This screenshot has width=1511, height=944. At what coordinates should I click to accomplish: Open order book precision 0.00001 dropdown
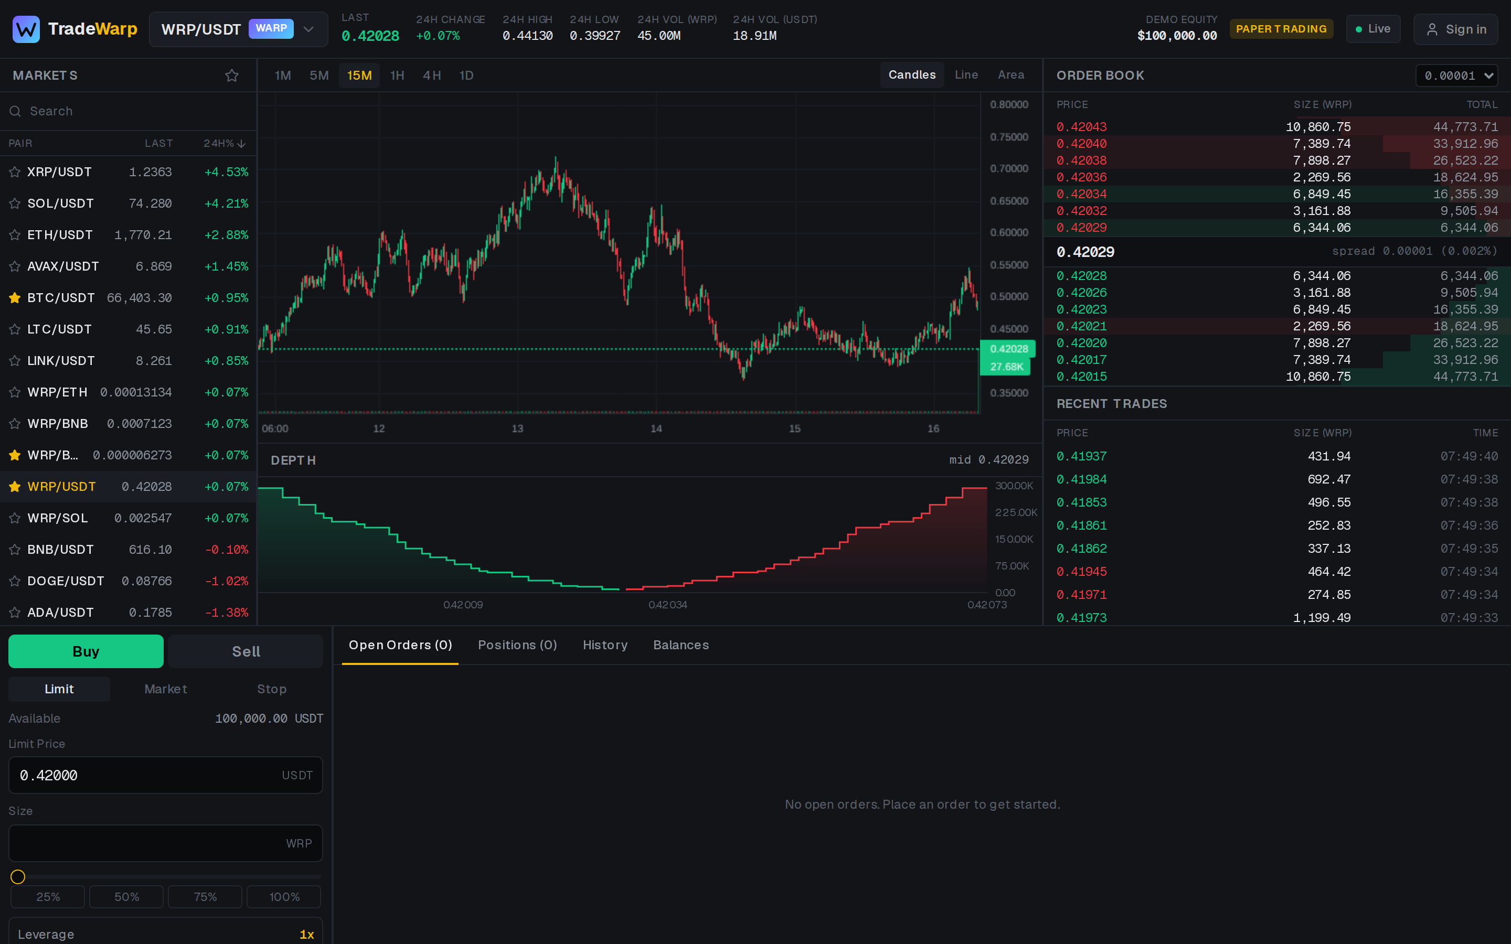click(x=1456, y=76)
